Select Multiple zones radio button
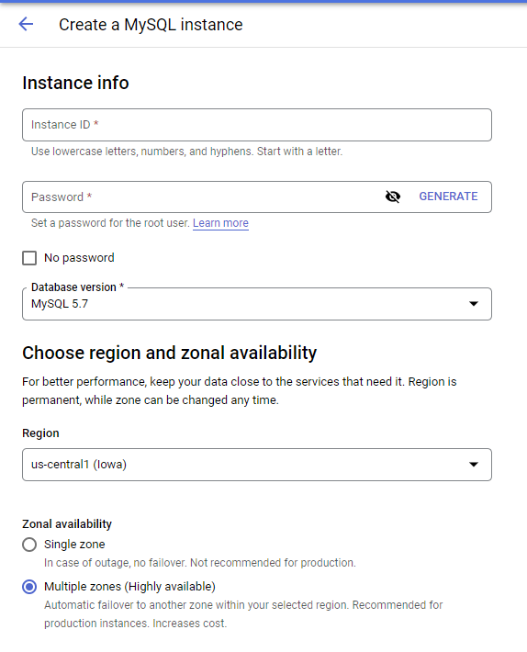Image resolution: width=527 pixels, height=652 pixels. coord(29,587)
